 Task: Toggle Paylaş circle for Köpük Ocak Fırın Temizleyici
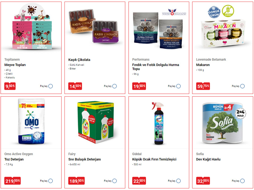tap(178, 181)
